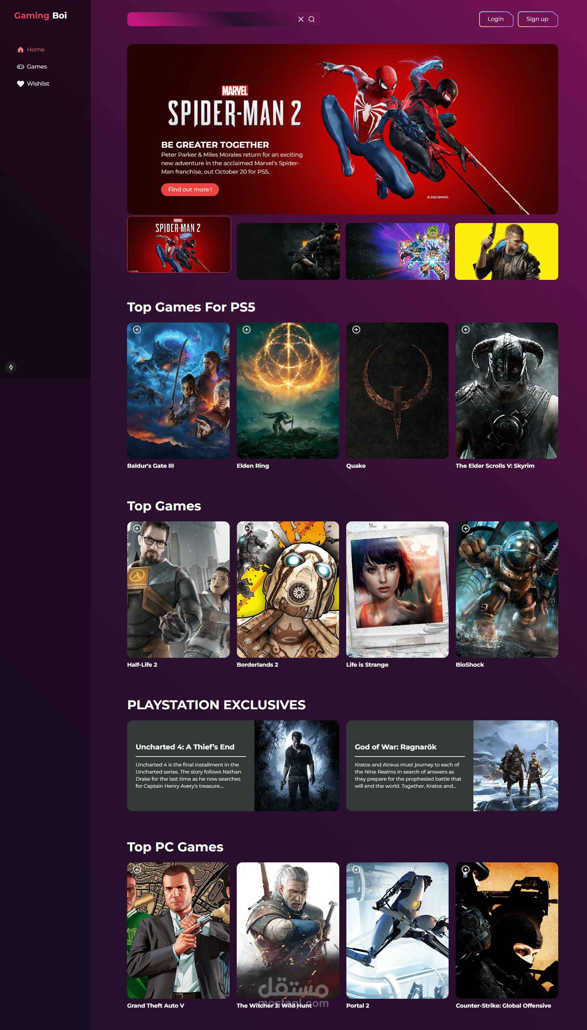Viewport: 587px width, 1030px height.
Task: Open the Borderlands 2 cover art
Action: tap(288, 590)
